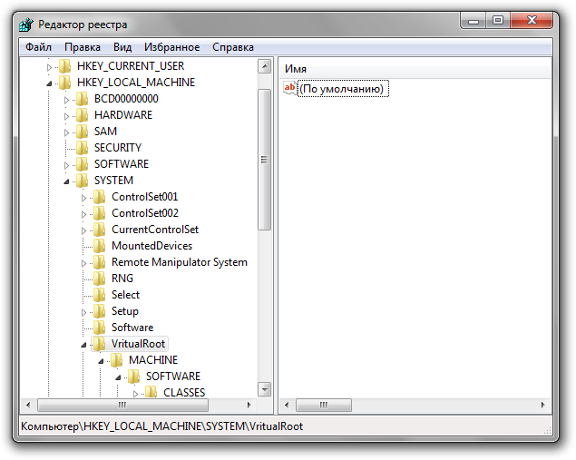Click the tree pane's scroll down arrow
Viewport: 576px width, 460px height.
click(x=264, y=389)
